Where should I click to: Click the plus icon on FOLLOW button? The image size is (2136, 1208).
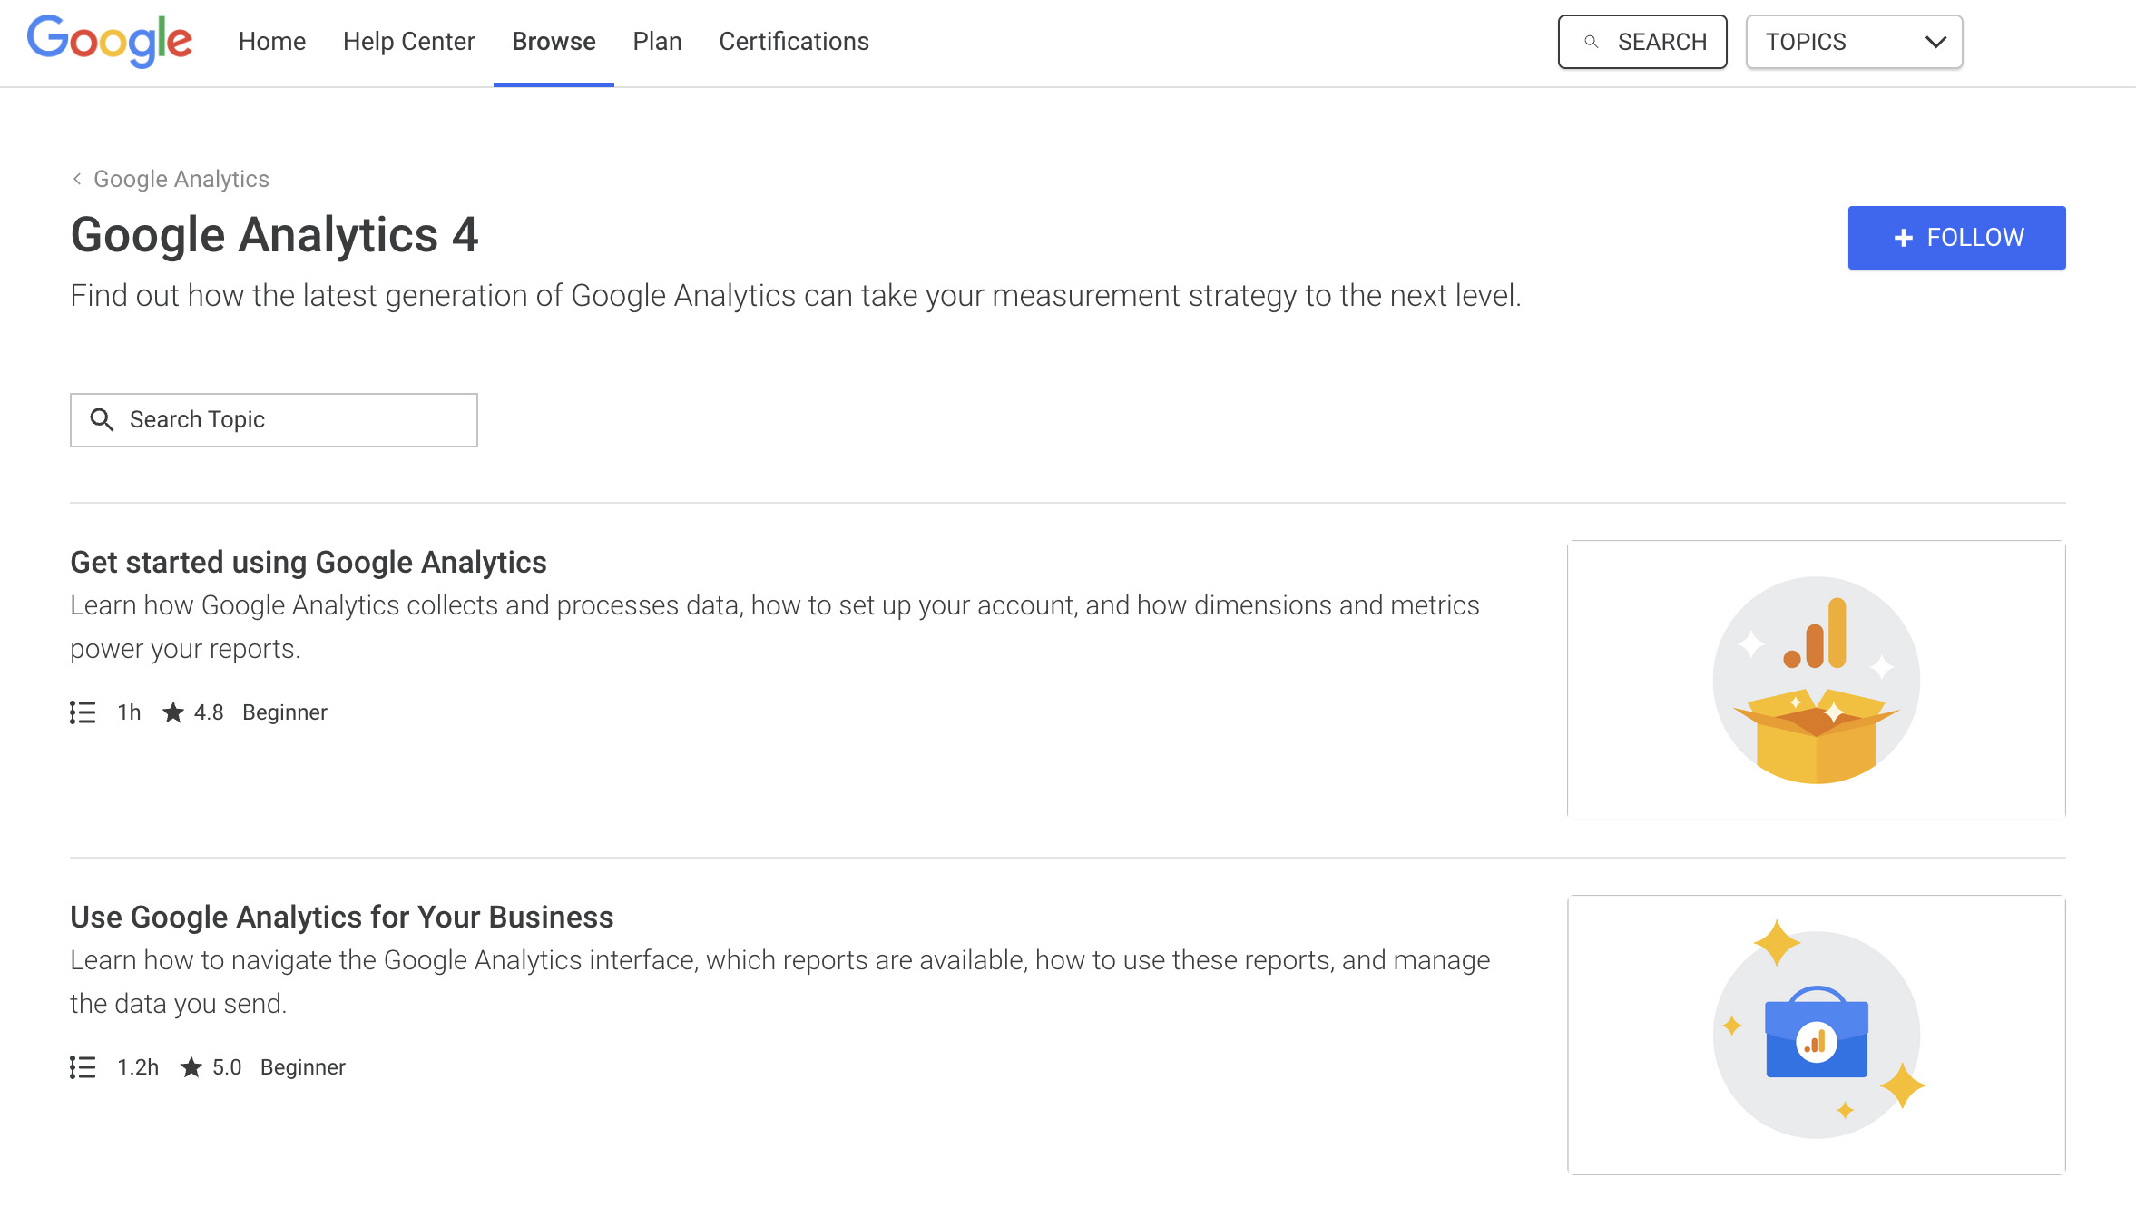coord(1904,238)
